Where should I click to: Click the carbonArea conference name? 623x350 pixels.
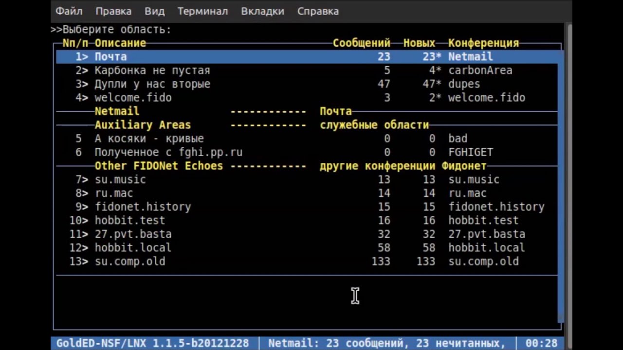[x=480, y=70]
